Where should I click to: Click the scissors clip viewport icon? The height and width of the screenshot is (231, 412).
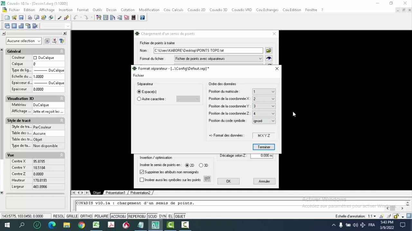35,26
